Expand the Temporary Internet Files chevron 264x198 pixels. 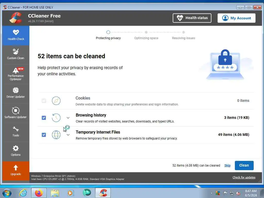click(x=68, y=135)
